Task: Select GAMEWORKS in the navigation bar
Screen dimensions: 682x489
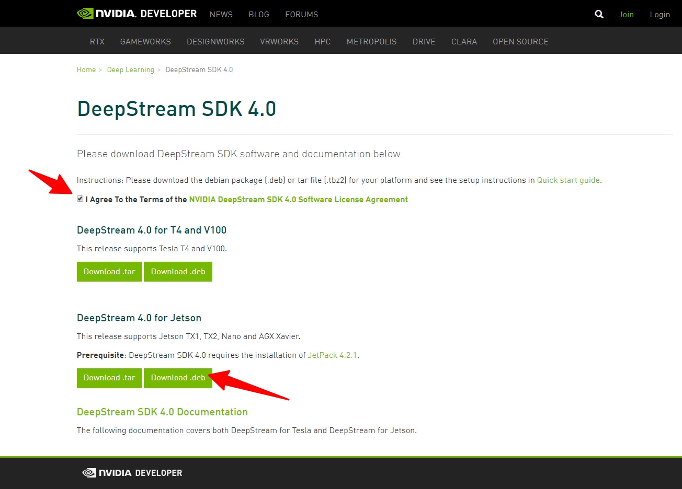Action: coord(145,42)
